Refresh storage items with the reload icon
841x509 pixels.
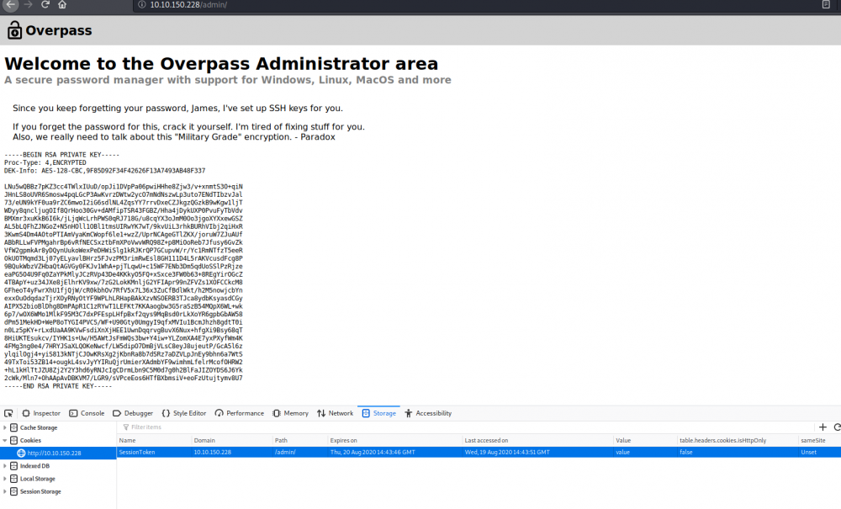click(836, 427)
